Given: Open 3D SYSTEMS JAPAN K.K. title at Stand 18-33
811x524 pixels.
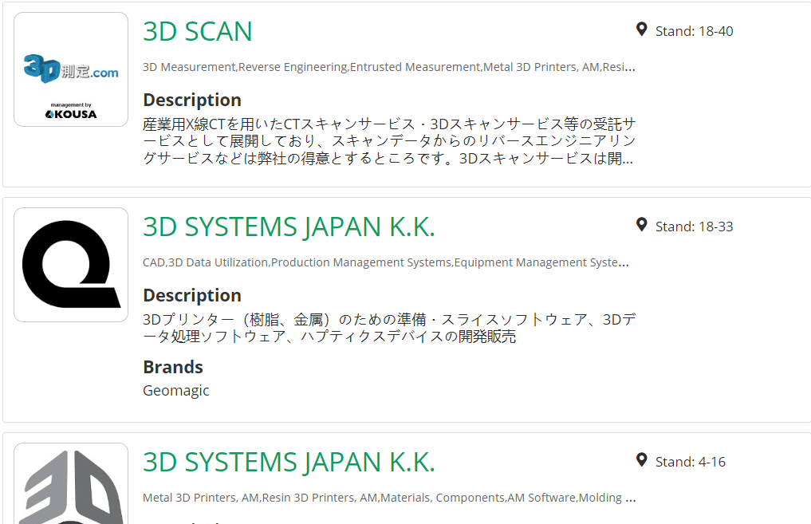Looking at the screenshot, I should tap(289, 227).
